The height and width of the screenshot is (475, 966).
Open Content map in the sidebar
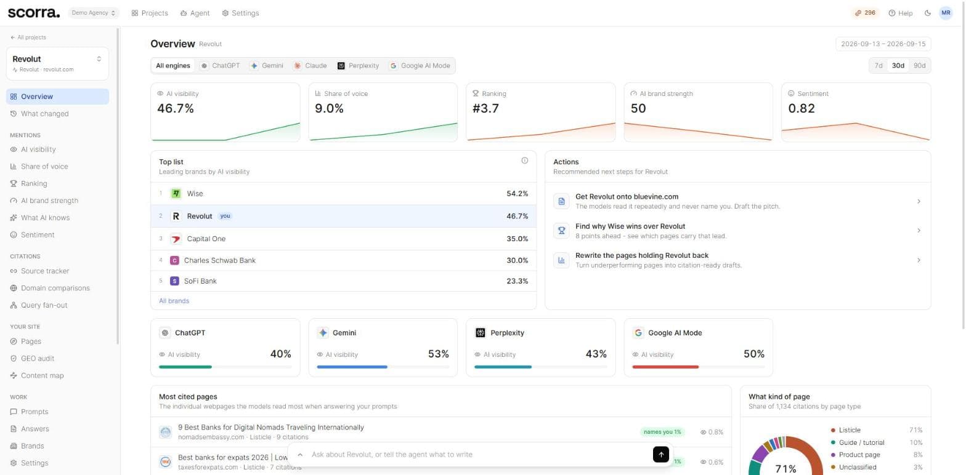(x=57, y=376)
